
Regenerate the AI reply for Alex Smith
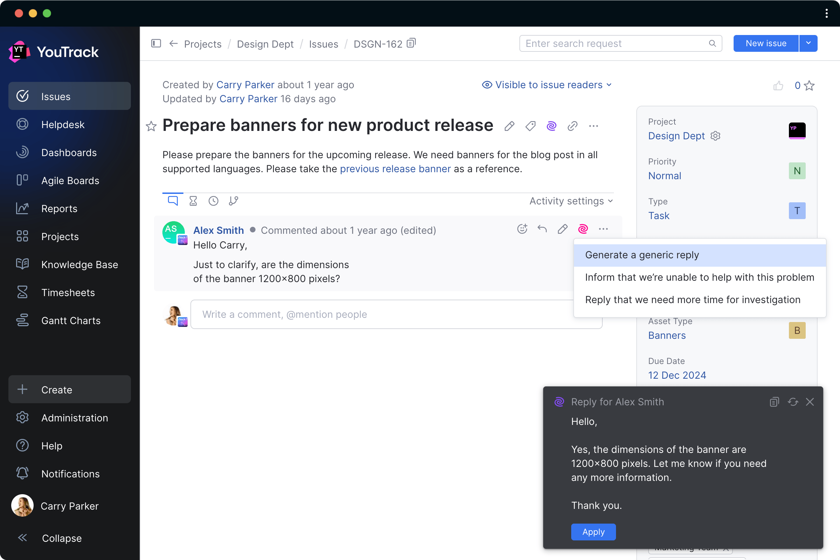coord(793,402)
